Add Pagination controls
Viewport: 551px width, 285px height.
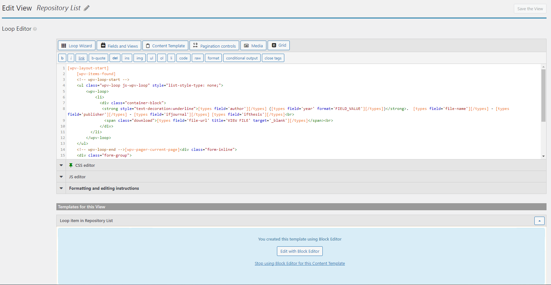click(214, 46)
